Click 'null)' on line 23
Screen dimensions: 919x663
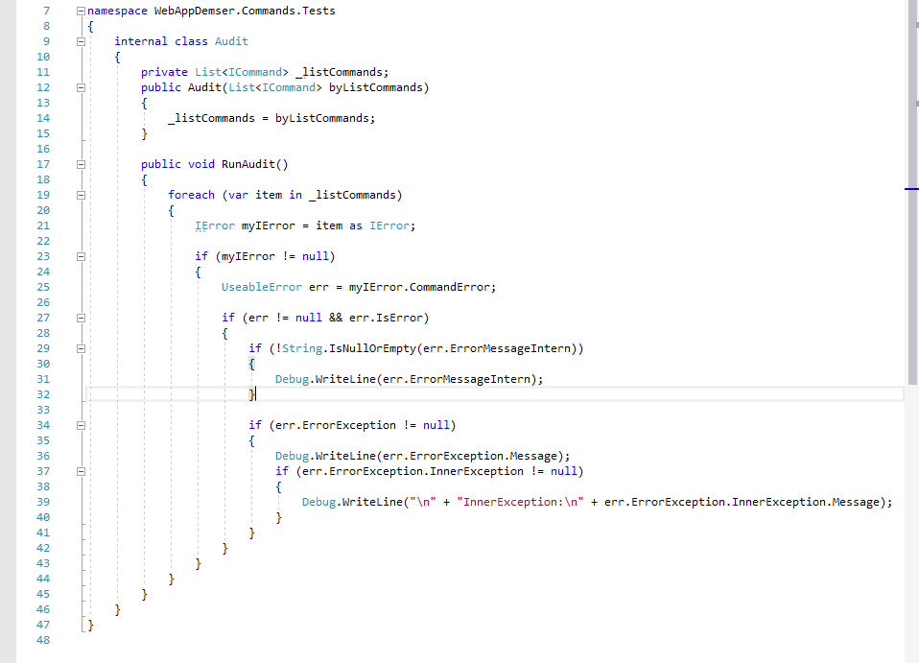point(318,256)
